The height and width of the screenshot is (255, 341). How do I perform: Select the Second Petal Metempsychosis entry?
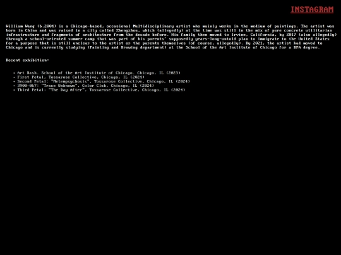[x=104, y=81]
